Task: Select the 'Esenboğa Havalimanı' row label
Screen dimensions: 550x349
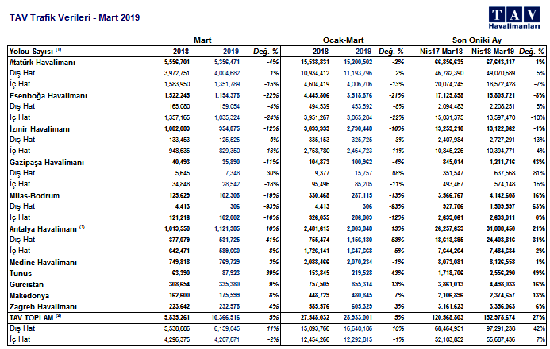Action: click(x=48, y=96)
